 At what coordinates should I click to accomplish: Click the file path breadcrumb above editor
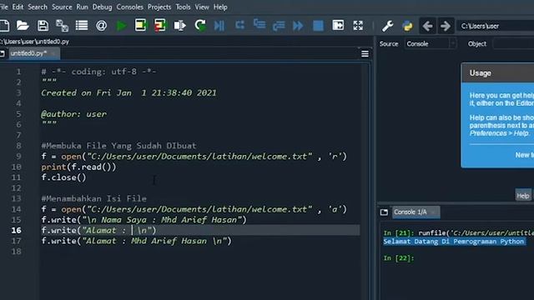[x=34, y=42]
